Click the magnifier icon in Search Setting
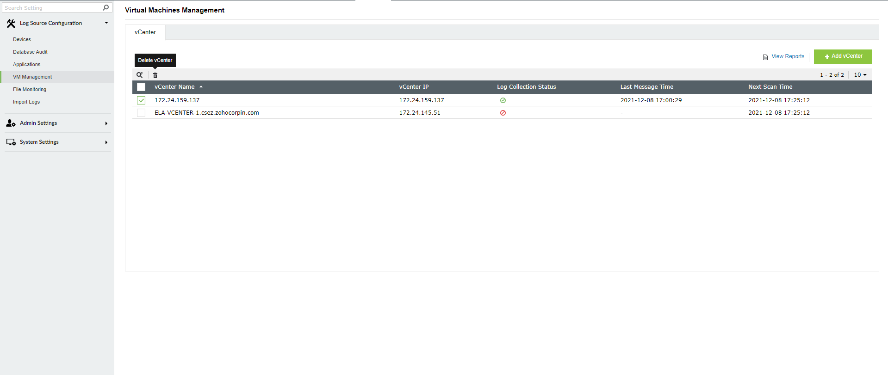Screen dimensions: 888x375 point(106,7)
